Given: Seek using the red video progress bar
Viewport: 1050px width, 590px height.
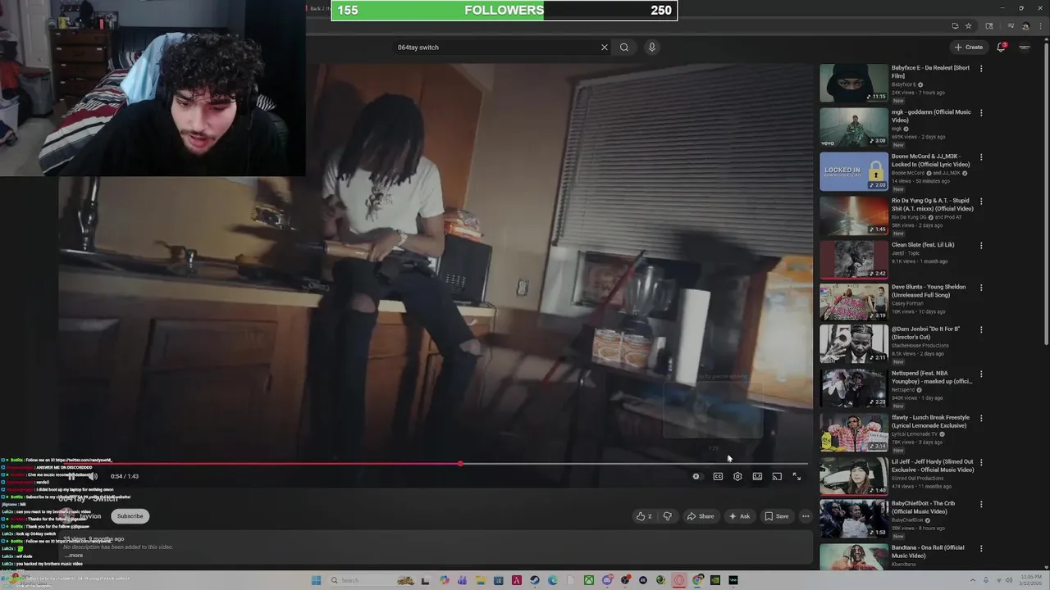Looking at the screenshot, I should [435, 464].
